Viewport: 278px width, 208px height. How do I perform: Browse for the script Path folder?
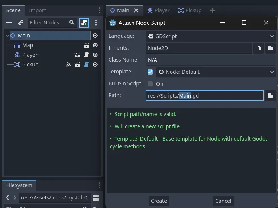[270, 96]
